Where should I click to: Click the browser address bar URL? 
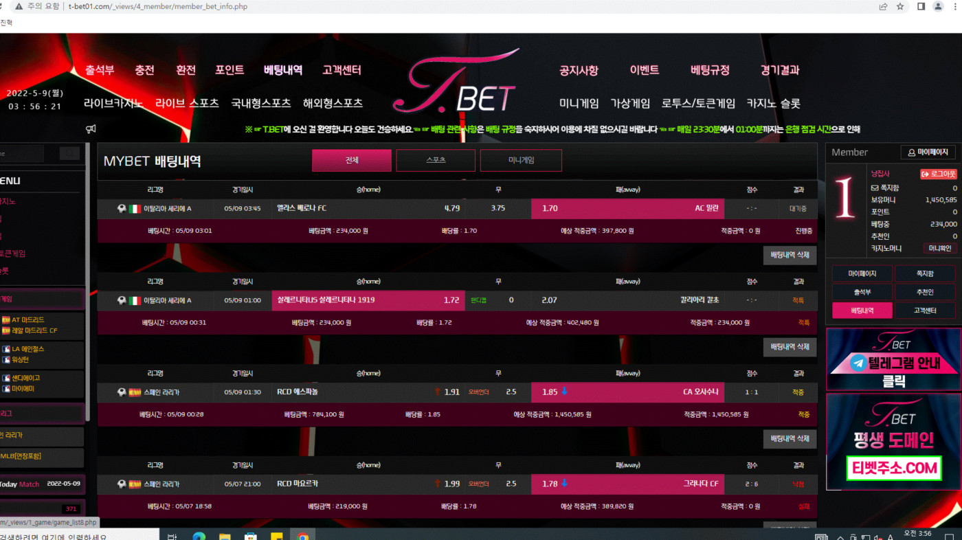click(158, 7)
